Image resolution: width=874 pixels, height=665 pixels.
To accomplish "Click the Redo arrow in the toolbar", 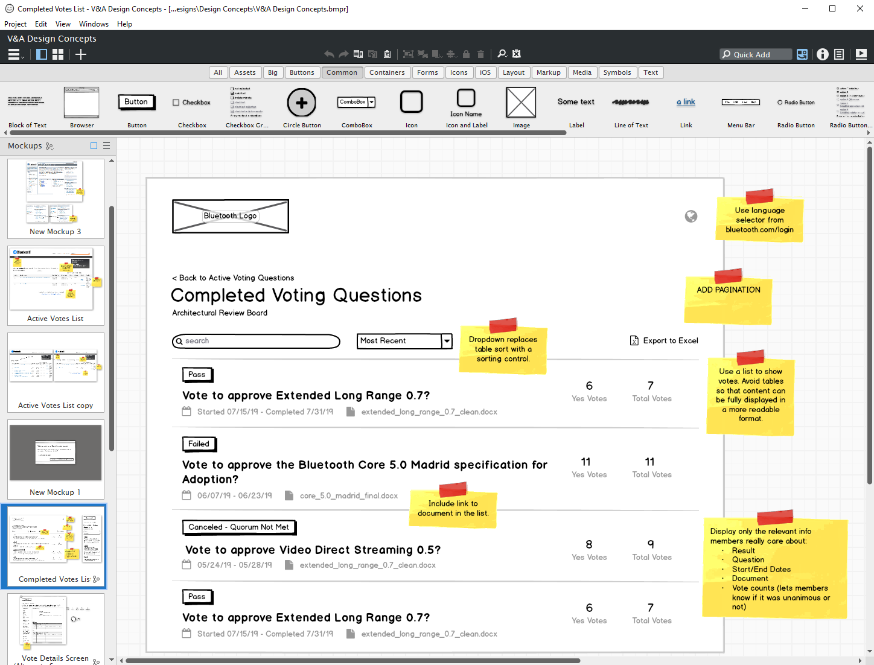I will coord(343,54).
